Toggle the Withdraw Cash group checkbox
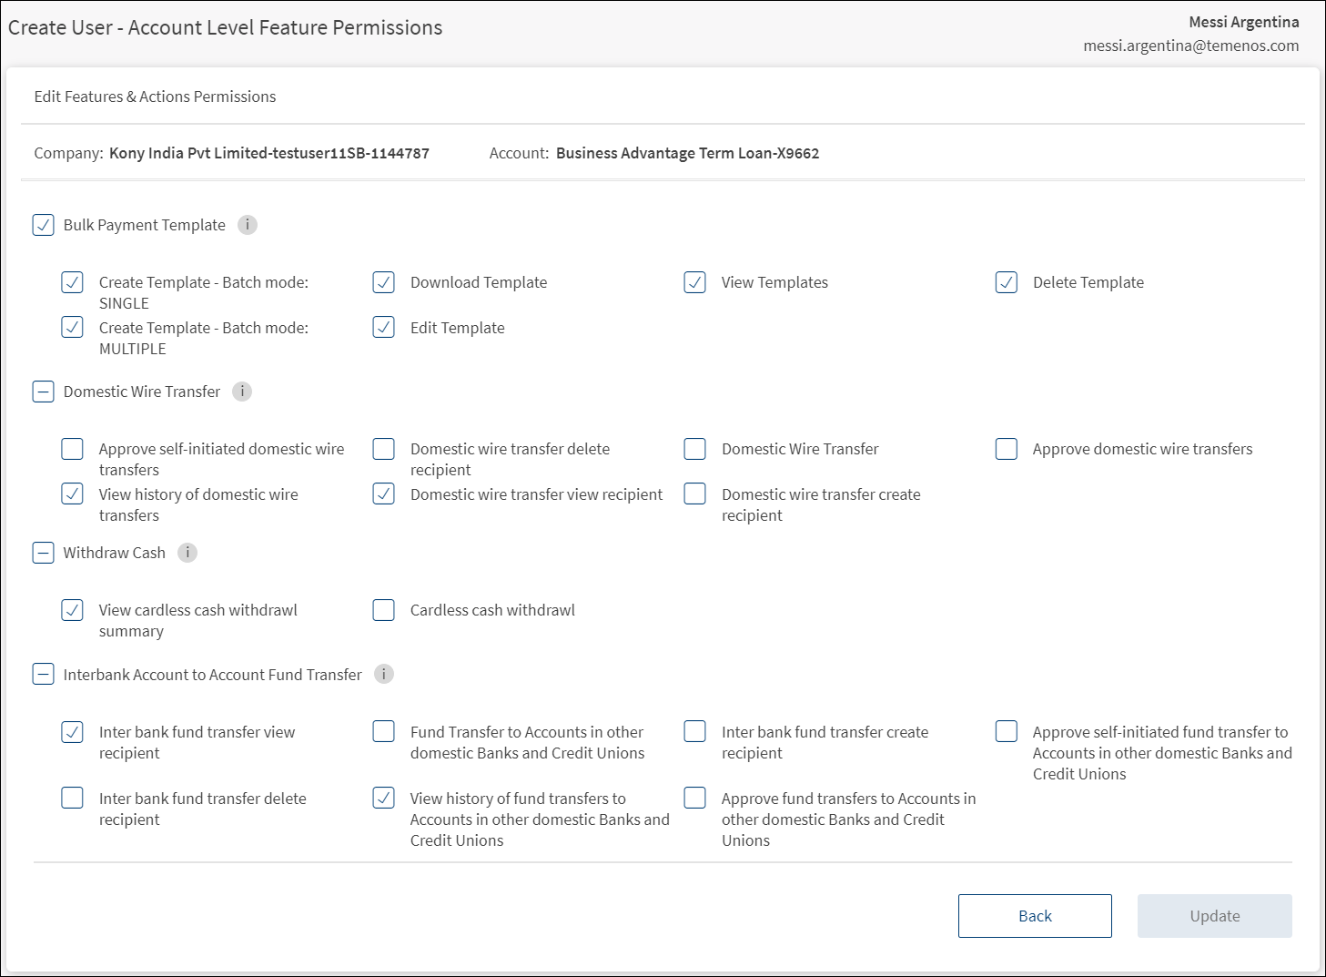The width and height of the screenshot is (1326, 977). (44, 553)
